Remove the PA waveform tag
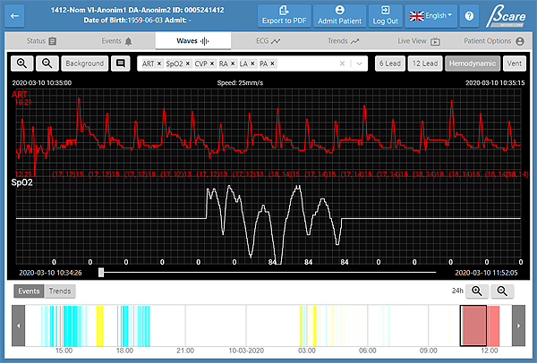Screen dimensions: 537x363 pos(273,63)
